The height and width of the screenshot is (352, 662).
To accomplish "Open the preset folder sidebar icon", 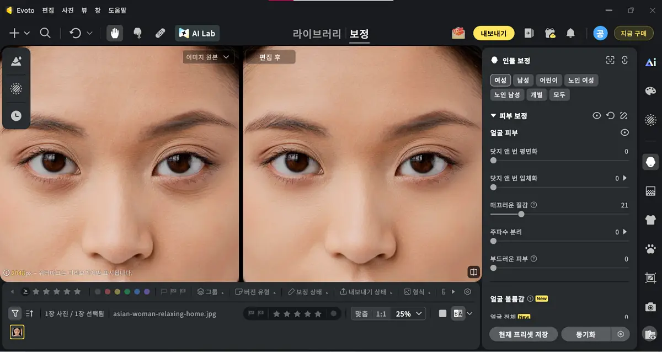I will (650, 334).
